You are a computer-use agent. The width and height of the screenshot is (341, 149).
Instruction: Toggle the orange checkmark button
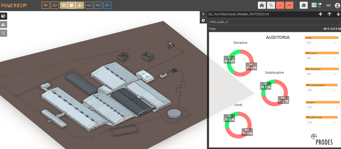coord(280,5)
